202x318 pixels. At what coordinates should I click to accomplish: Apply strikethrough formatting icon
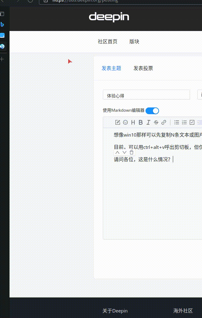click(x=156, y=122)
